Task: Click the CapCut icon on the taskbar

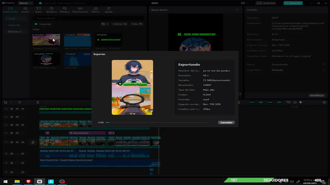Action: pyautogui.click(x=39, y=181)
